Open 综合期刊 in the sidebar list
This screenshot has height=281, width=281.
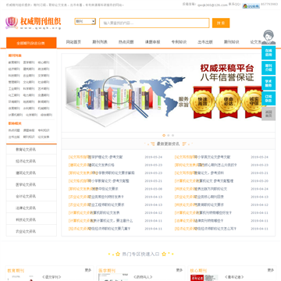pos(47,115)
